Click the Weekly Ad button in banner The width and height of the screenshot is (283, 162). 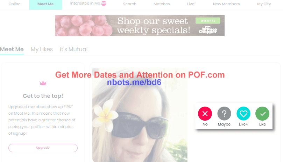pyautogui.click(x=208, y=21)
